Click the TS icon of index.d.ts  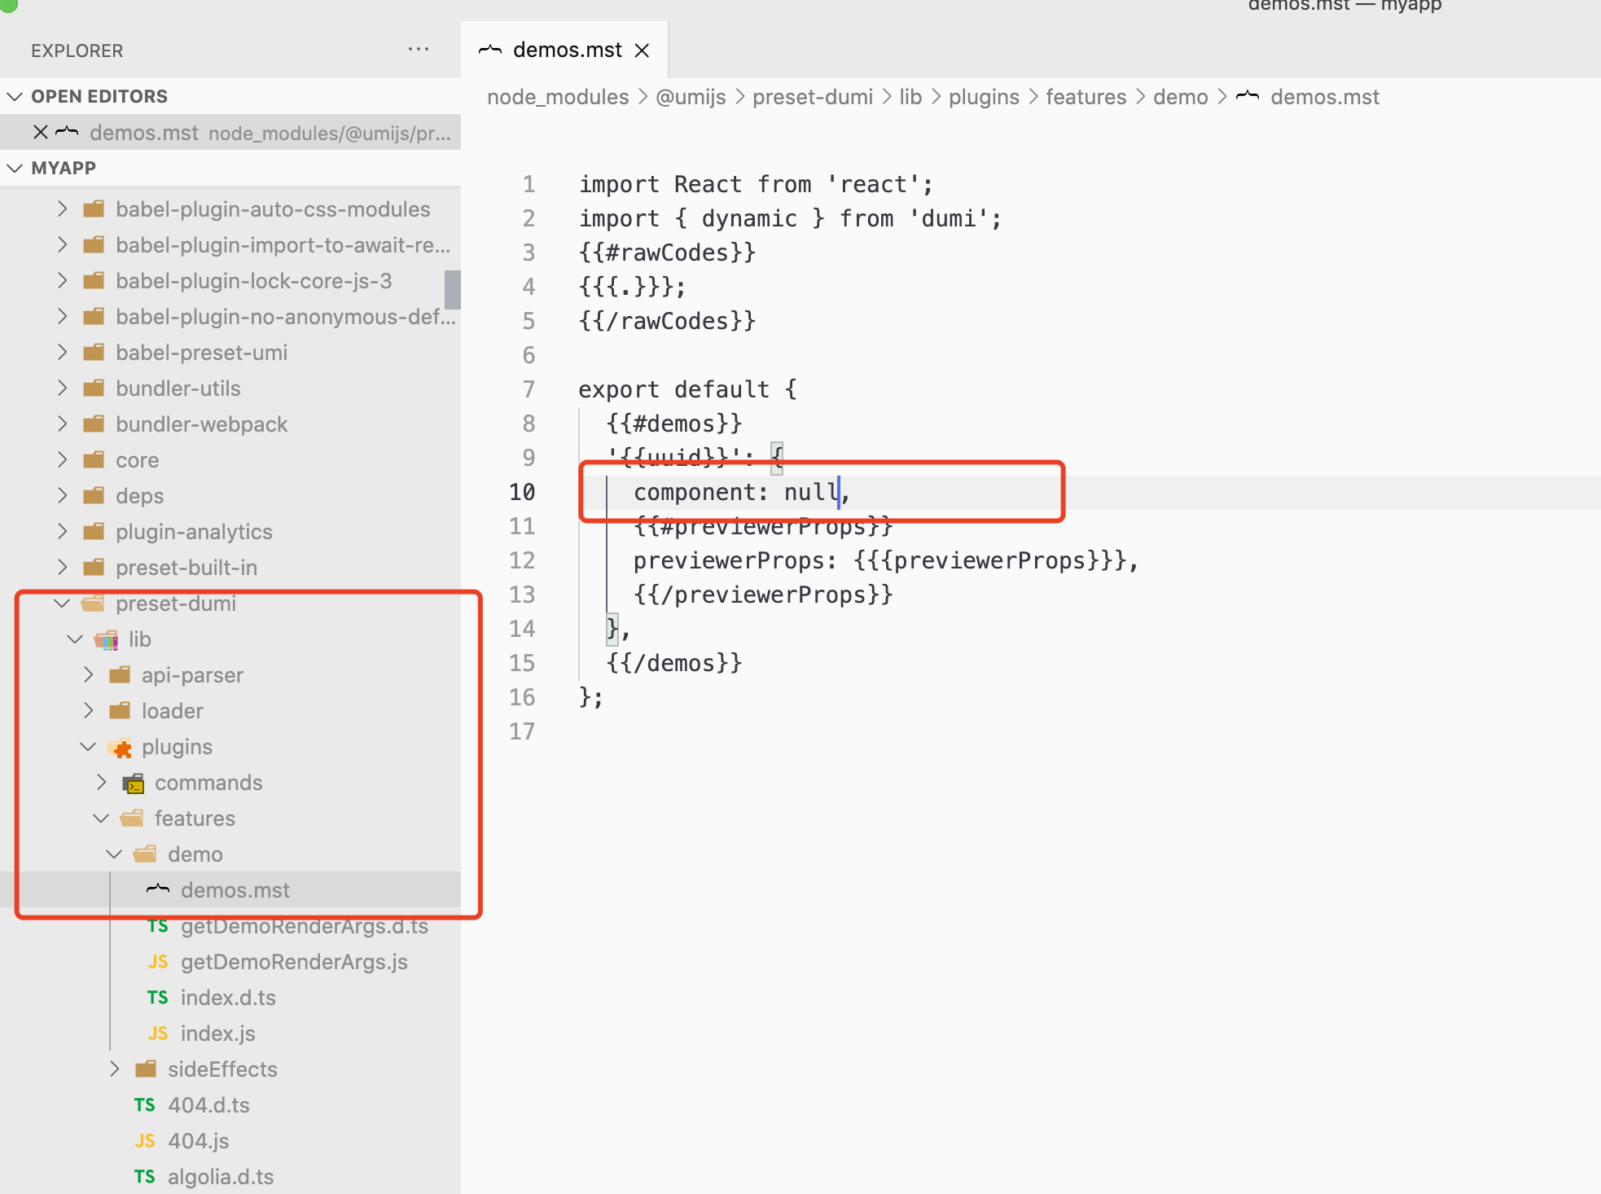pos(158,998)
